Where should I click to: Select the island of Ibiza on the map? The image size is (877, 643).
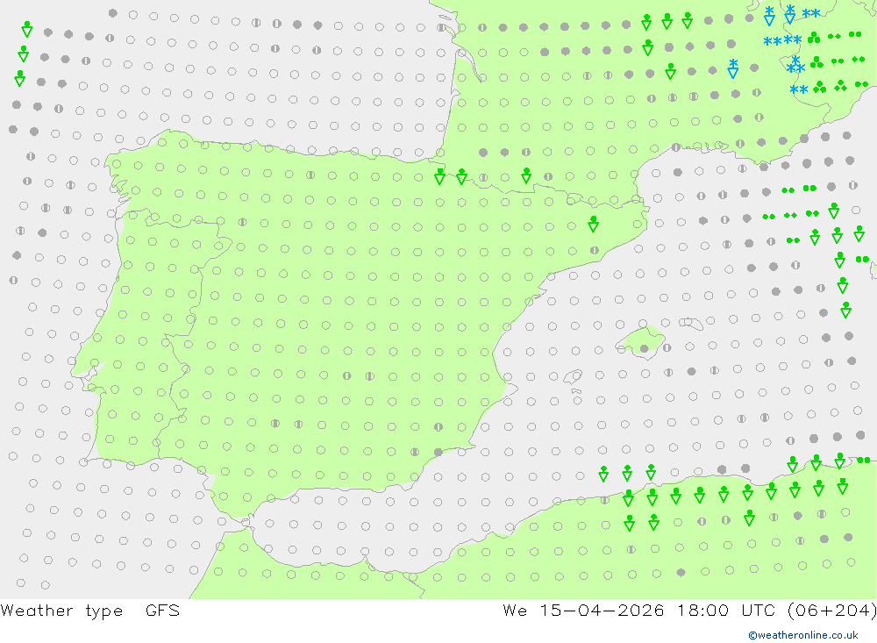(x=573, y=376)
